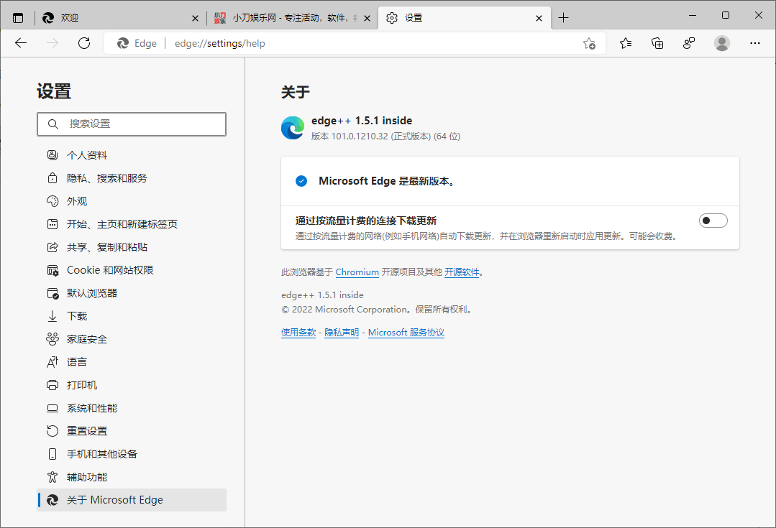Viewport: 776px width, 528px height.
Task: Open the Collections icon
Action: (x=657, y=43)
